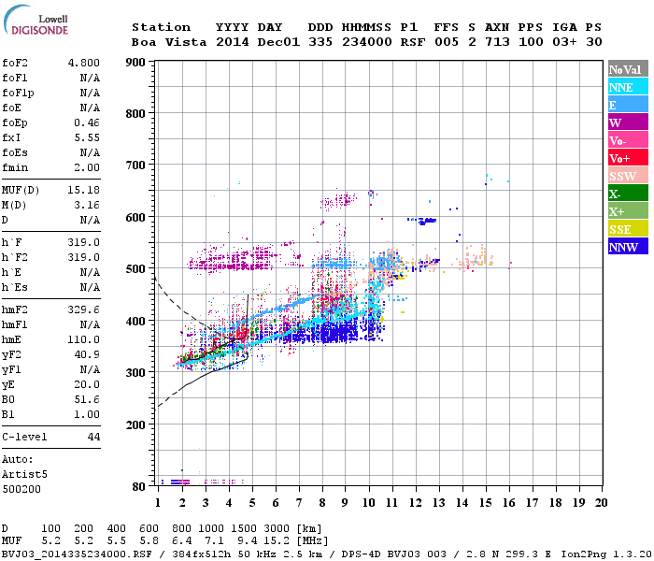This screenshot has width=654, height=561.
Task: Click the h`F2 value 319.0
Action: [84, 257]
